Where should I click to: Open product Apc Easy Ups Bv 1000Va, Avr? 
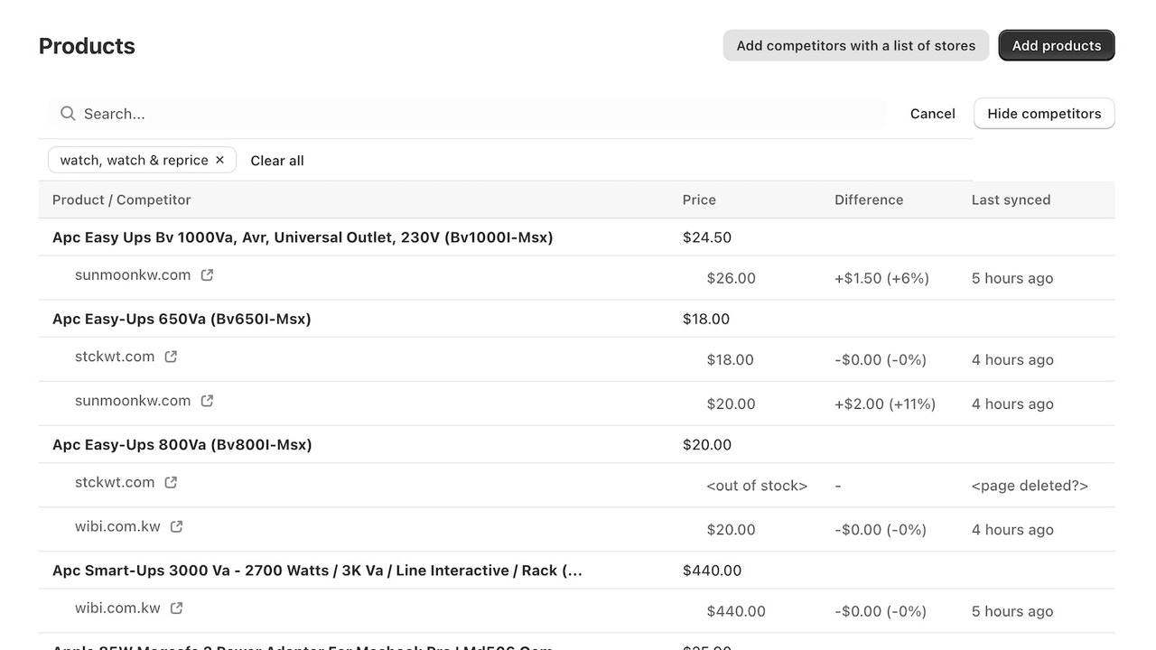click(x=303, y=237)
